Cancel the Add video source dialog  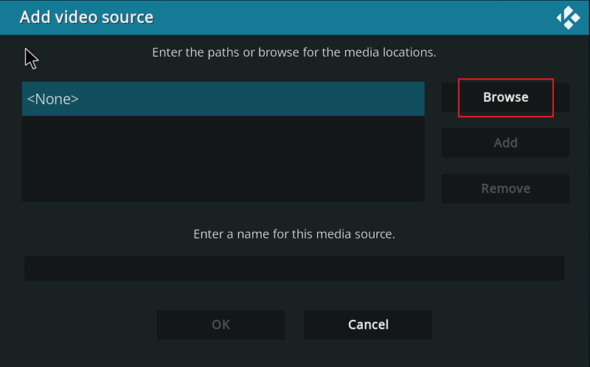(368, 324)
